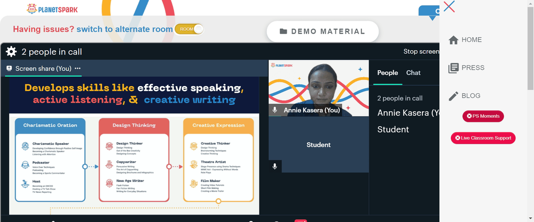The width and height of the screenshot is (534, 222).
Task: Click the '2 people in call' header text
Action: click(52, 52)
